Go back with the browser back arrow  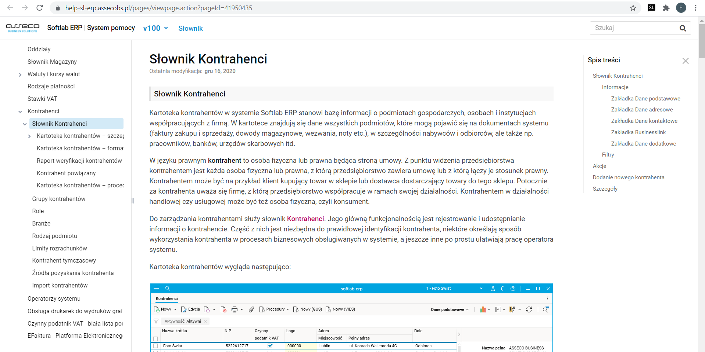click(x=10, y=8)
